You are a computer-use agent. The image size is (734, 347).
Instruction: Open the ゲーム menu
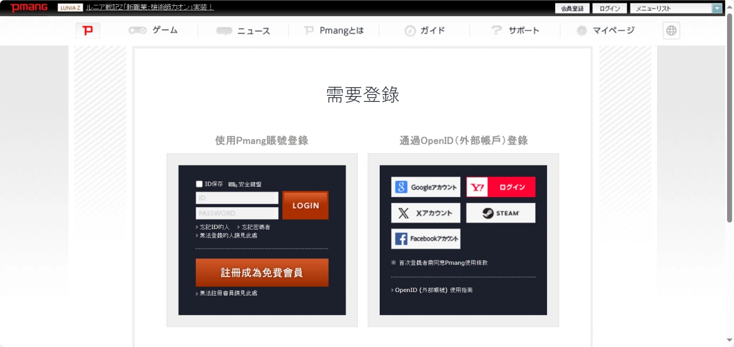[155, 30]
